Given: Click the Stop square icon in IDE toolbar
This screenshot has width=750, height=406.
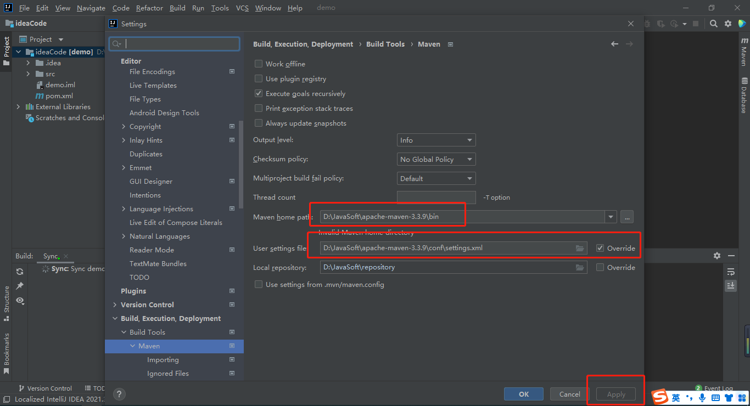Looking at the screenshot, I should click(x=696, y=24).
